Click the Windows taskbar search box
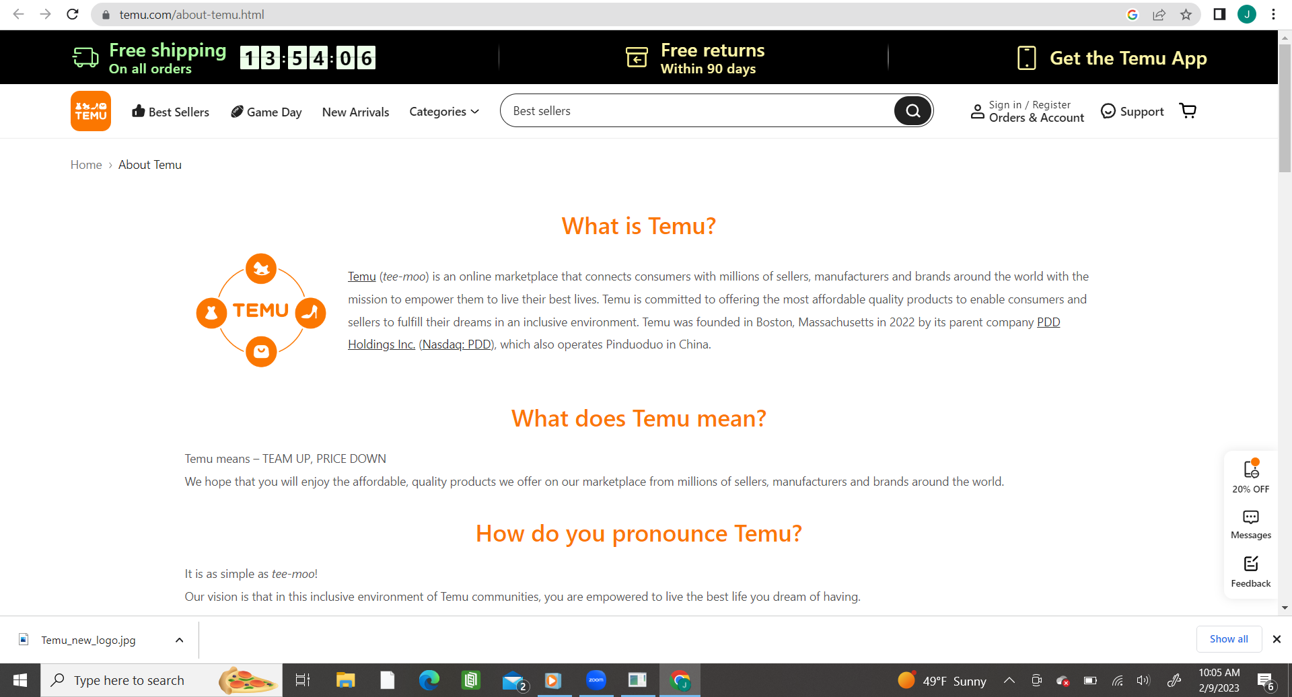1292x697 pixels. 161,680
